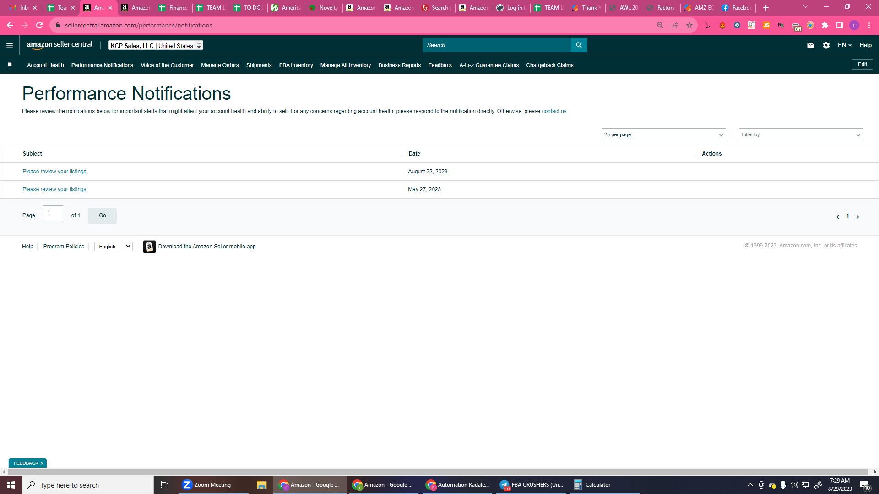Open the Seller Central hamburger menu

(10, 45)
